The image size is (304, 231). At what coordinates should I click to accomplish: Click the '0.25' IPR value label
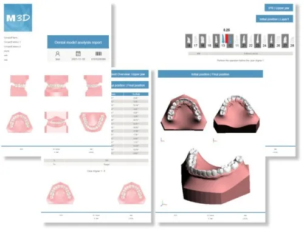pyautogui.click(x=227, y=30)
